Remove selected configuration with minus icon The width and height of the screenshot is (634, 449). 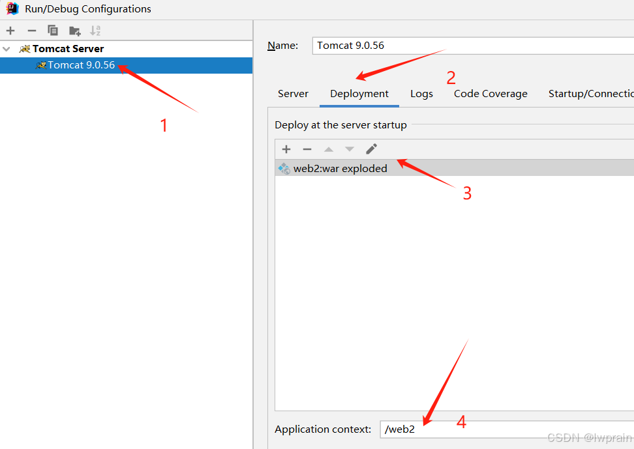click(31, 31)
